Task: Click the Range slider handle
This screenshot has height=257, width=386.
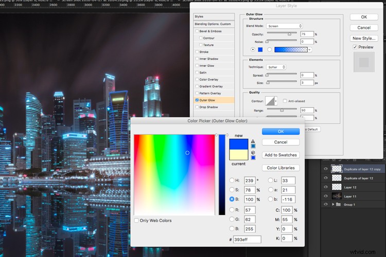Action: (282, 110)
